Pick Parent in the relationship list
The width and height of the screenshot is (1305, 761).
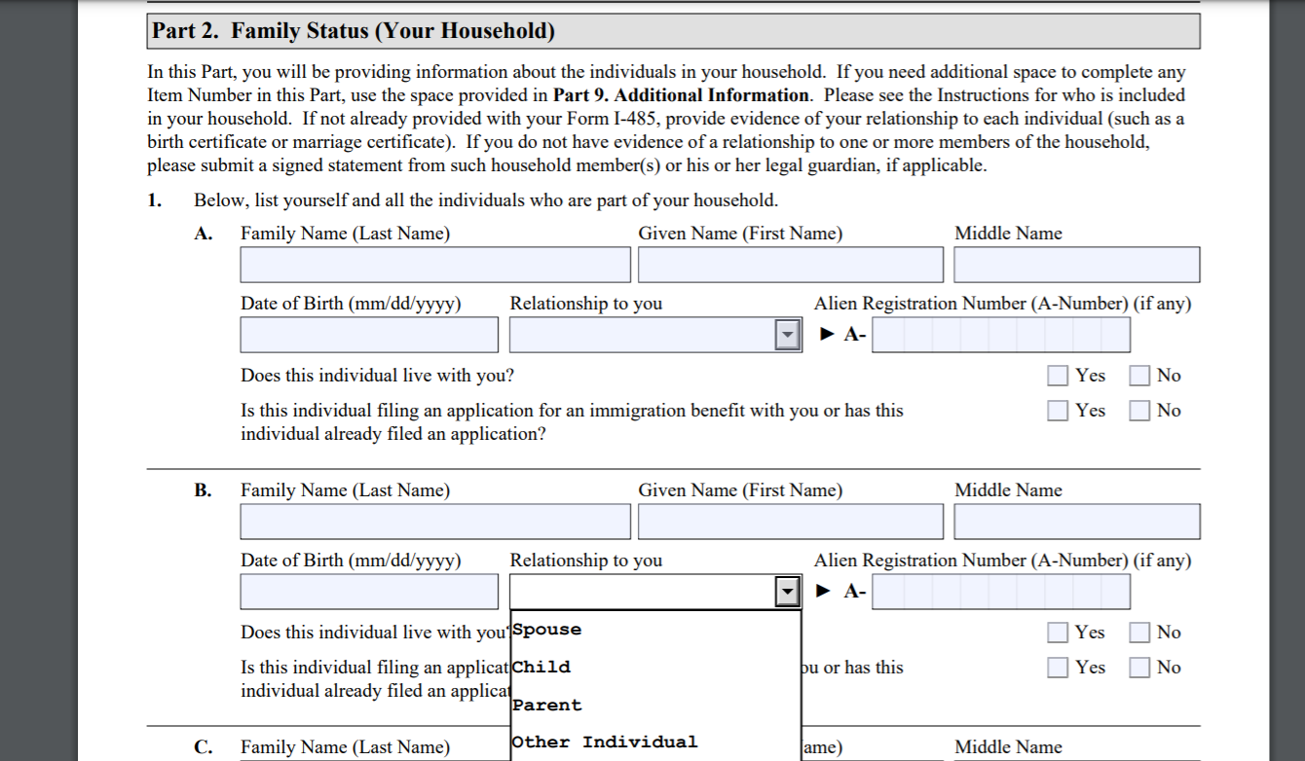click(x=654, y=706)
